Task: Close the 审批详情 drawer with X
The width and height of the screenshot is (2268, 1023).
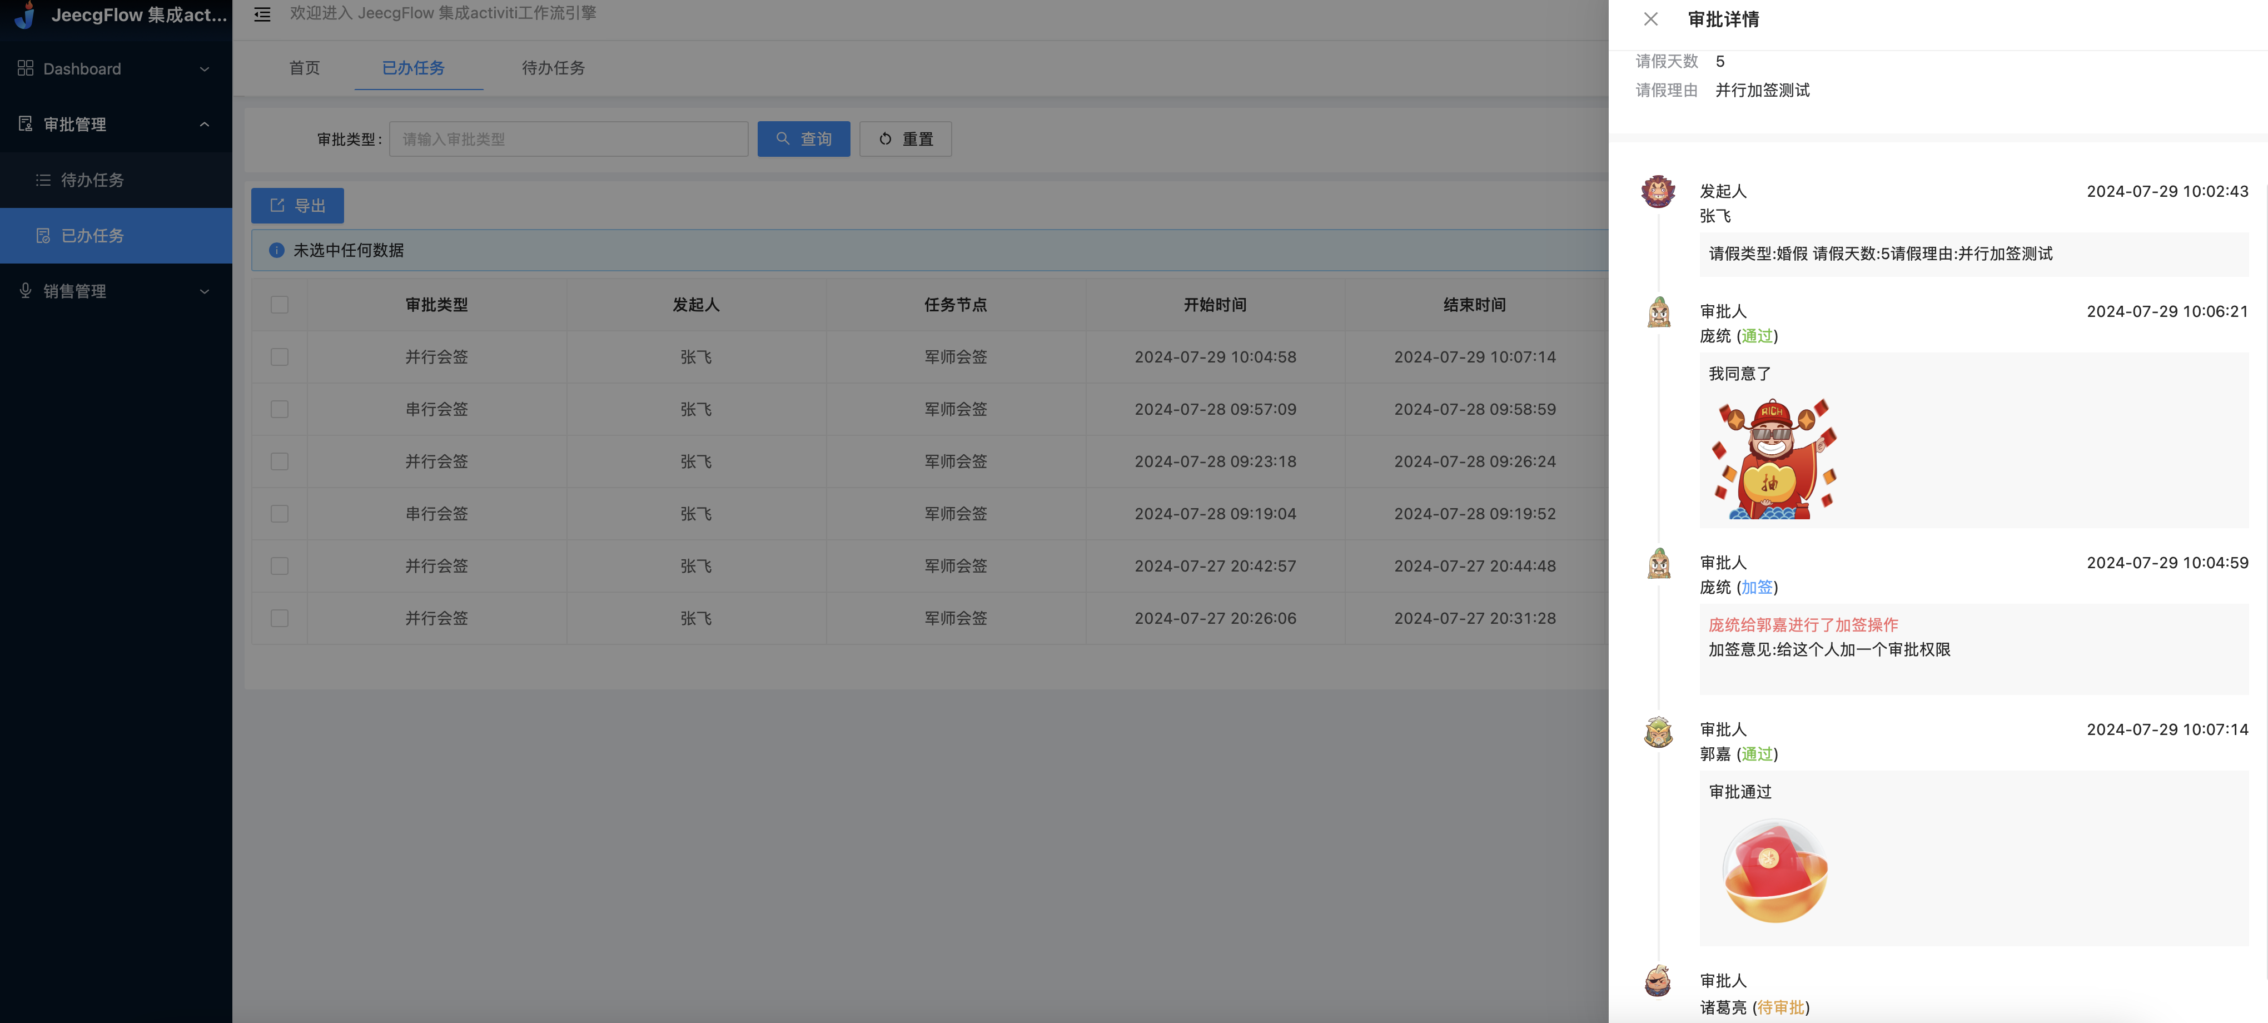Action: (x=1650, y=19)
